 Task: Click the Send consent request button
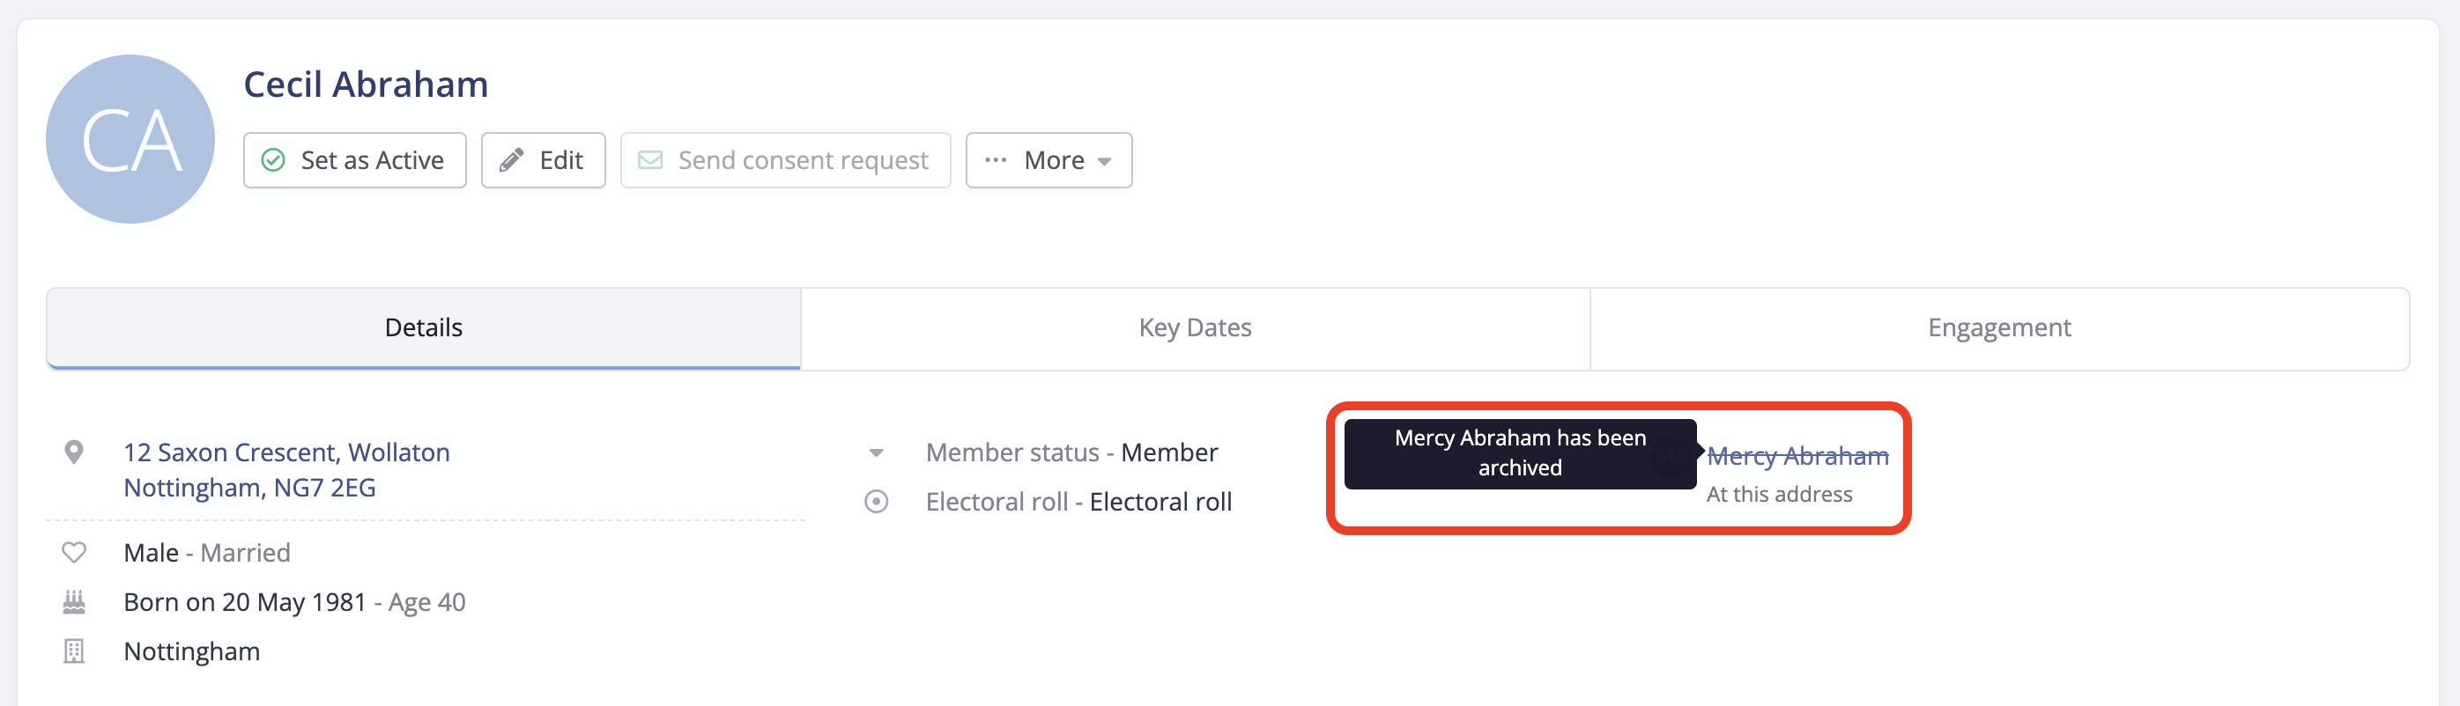click(x=785, y=160)
